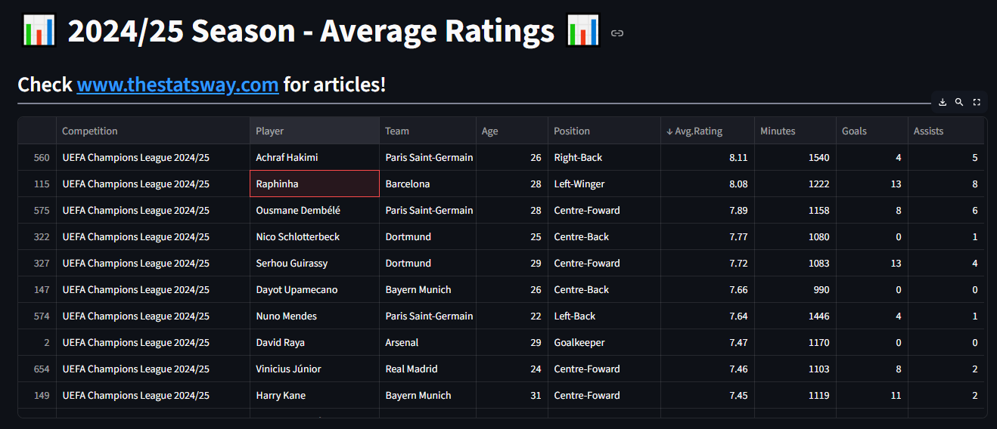Viewport: 997px width, 429px height.
Task: Select the 8.11 average rating cell
Action: (707, 157)
